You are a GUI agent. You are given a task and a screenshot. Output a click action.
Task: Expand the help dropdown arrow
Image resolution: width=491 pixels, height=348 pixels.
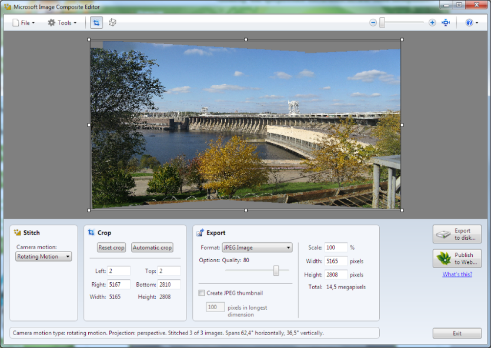477,23
